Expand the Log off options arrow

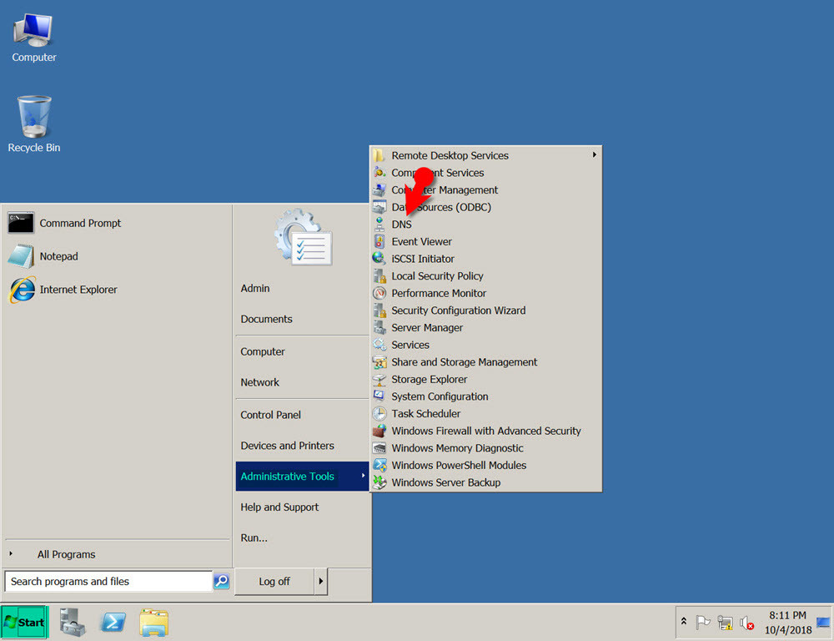[x=320, y=581]
